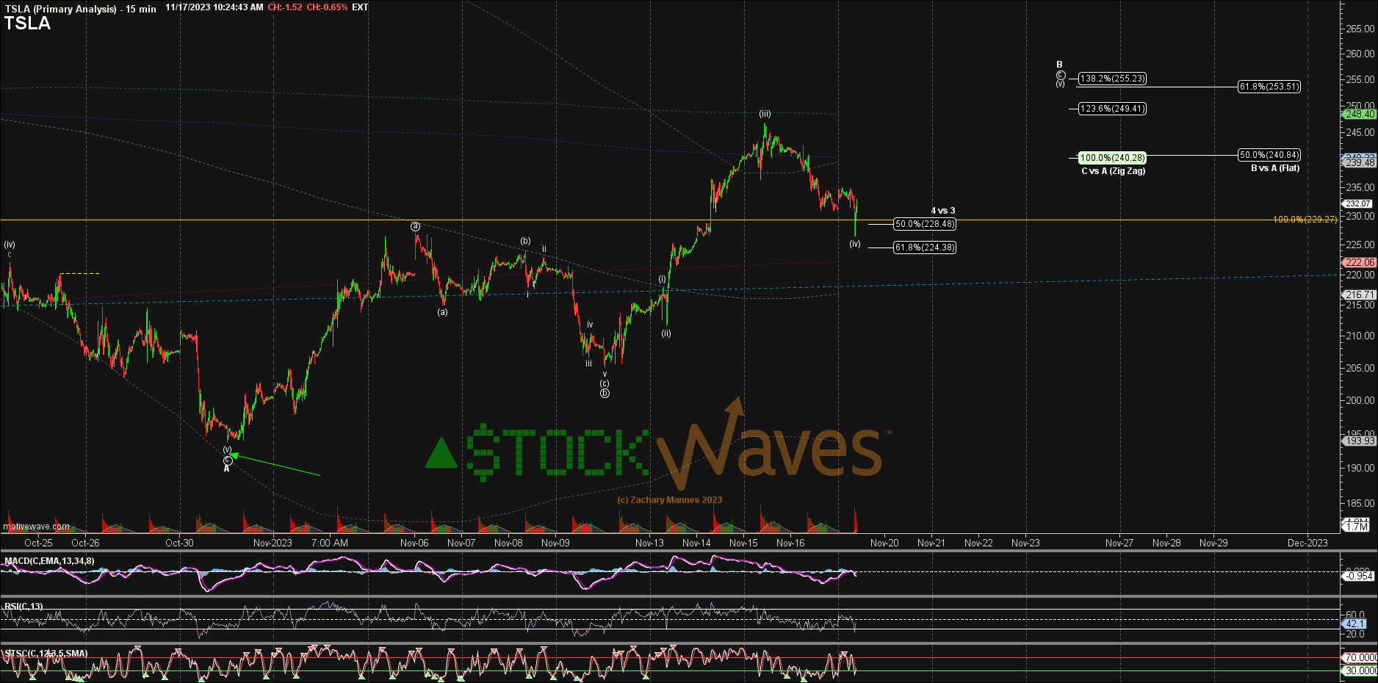
Task: Click the MACD value tag -0.954
Action: click(1359, 576)
